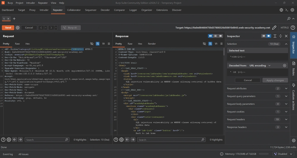Add a new Repeater tab

(x=14, y=19)
